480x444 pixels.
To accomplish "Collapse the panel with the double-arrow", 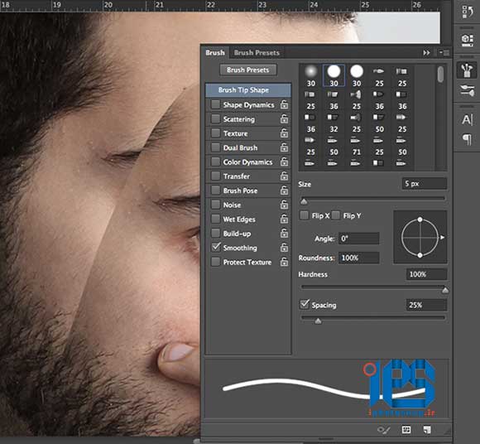I will (426, 53).
